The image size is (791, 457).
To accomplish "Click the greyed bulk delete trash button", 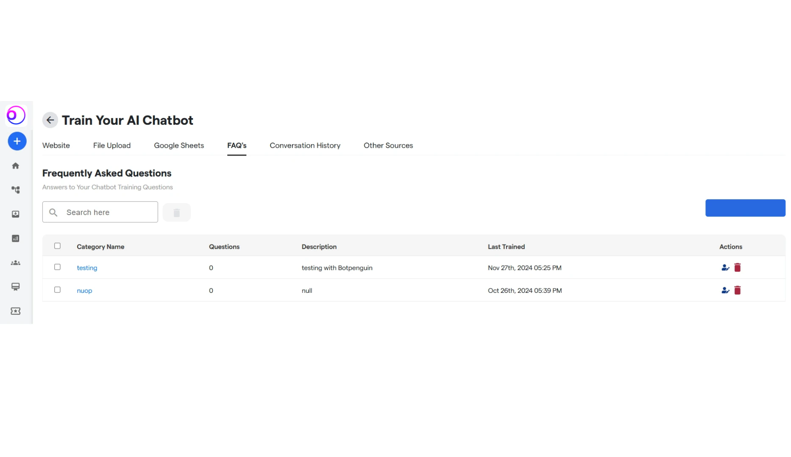I will [177, 212].
